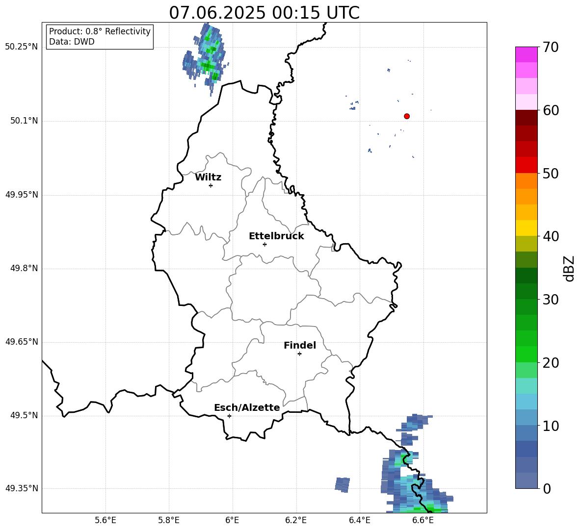This screenshot has height=530, width=581.
Task: Select the Findel city label
Action: pyautogui.click(x=300, y=345)
